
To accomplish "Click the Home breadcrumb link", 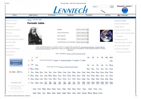I will point(29,20).
